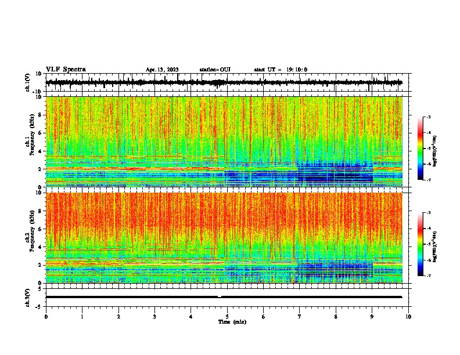Click the "8" kHz tick on ch.2 axis

coord(41,211)
